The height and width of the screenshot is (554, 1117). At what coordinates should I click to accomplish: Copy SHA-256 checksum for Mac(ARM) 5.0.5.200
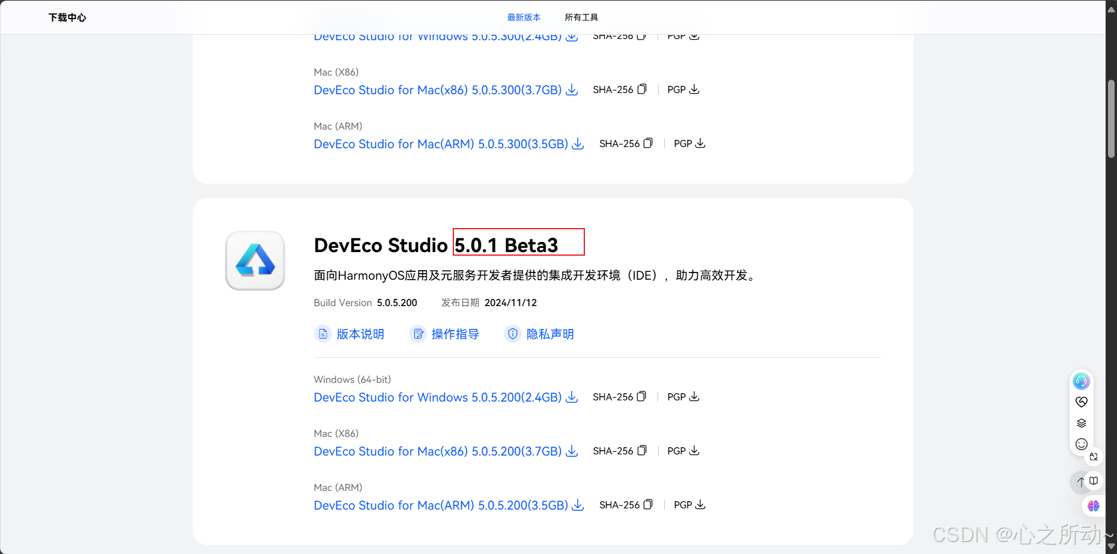click(x=648, y=505)
